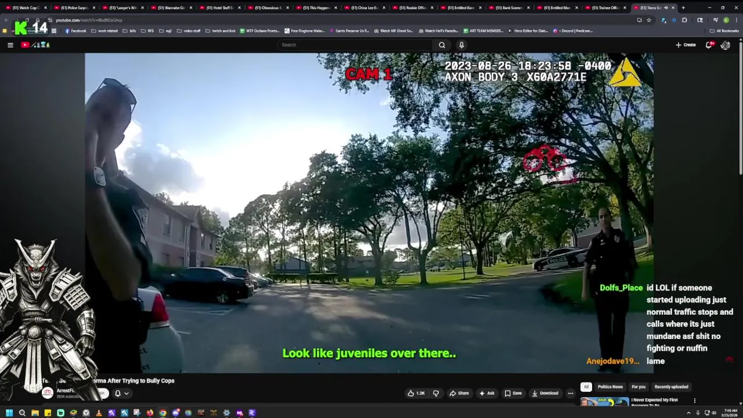This screenshot has width=743, height=418.
Task: Open the 'twitch and kick' bookmarks folder
Action: (220, 31)
